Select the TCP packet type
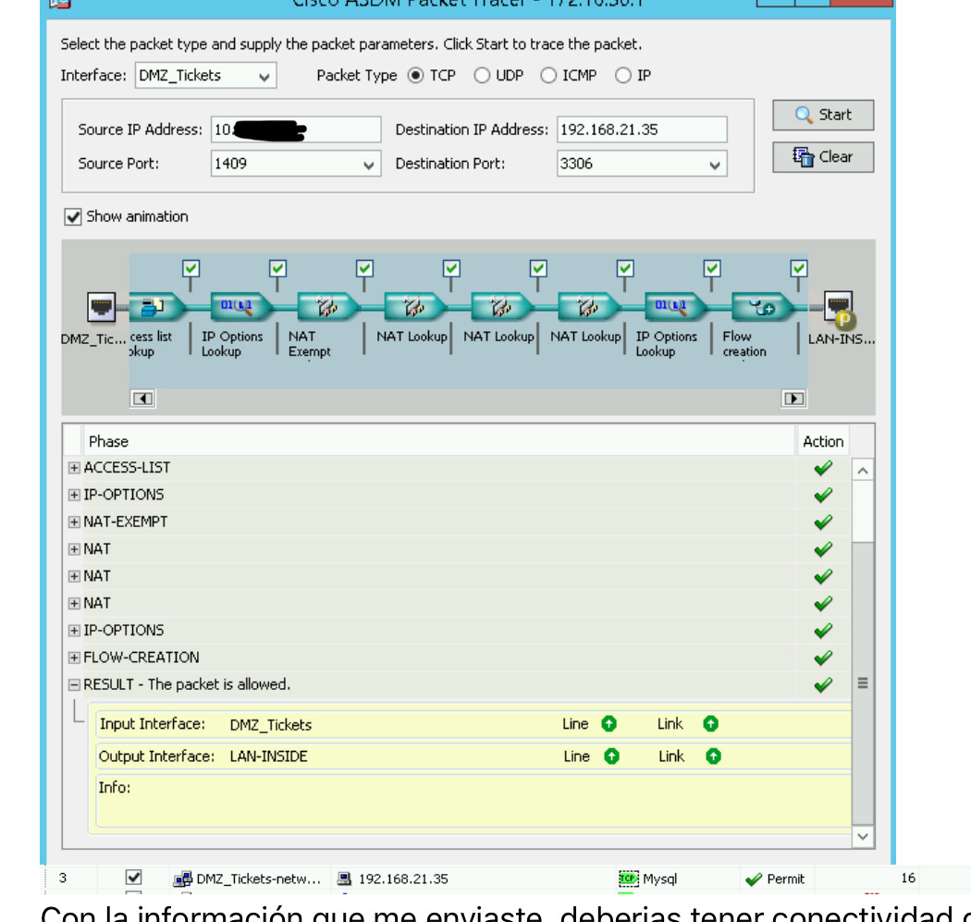 415,76
